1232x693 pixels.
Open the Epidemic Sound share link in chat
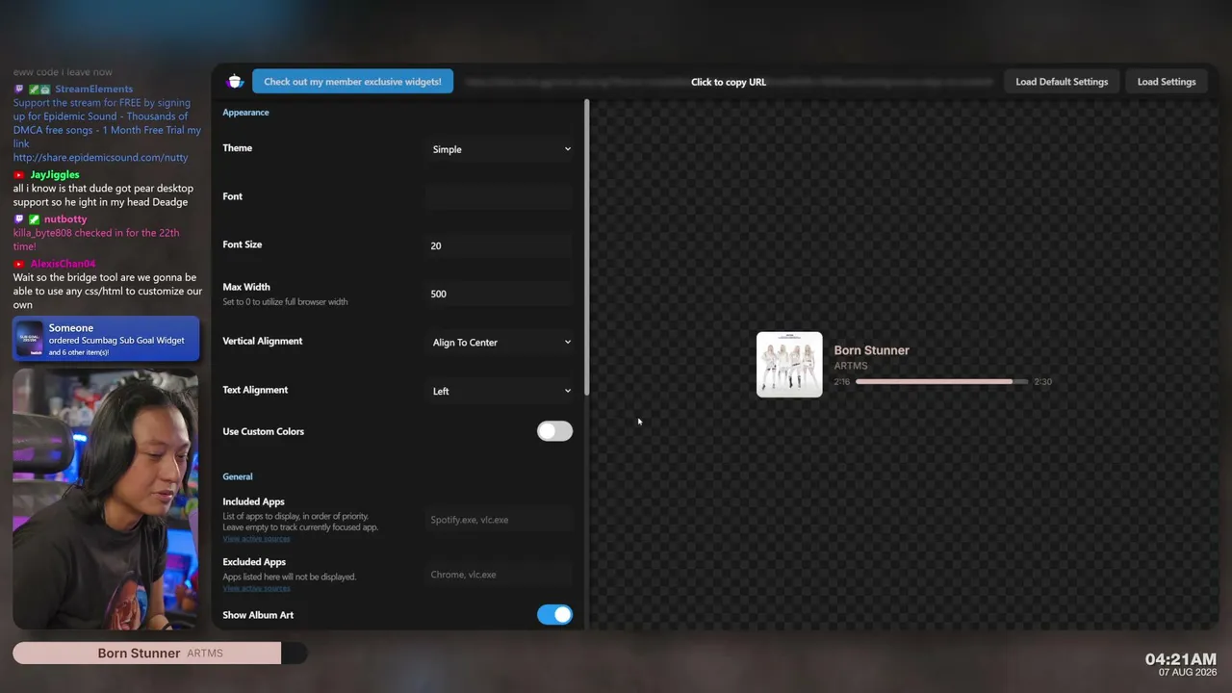[x=101, y=158]
